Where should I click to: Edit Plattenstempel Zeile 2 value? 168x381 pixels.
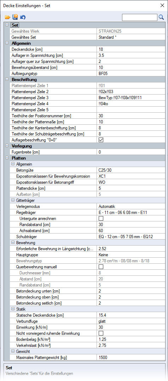tap(130, 92)
